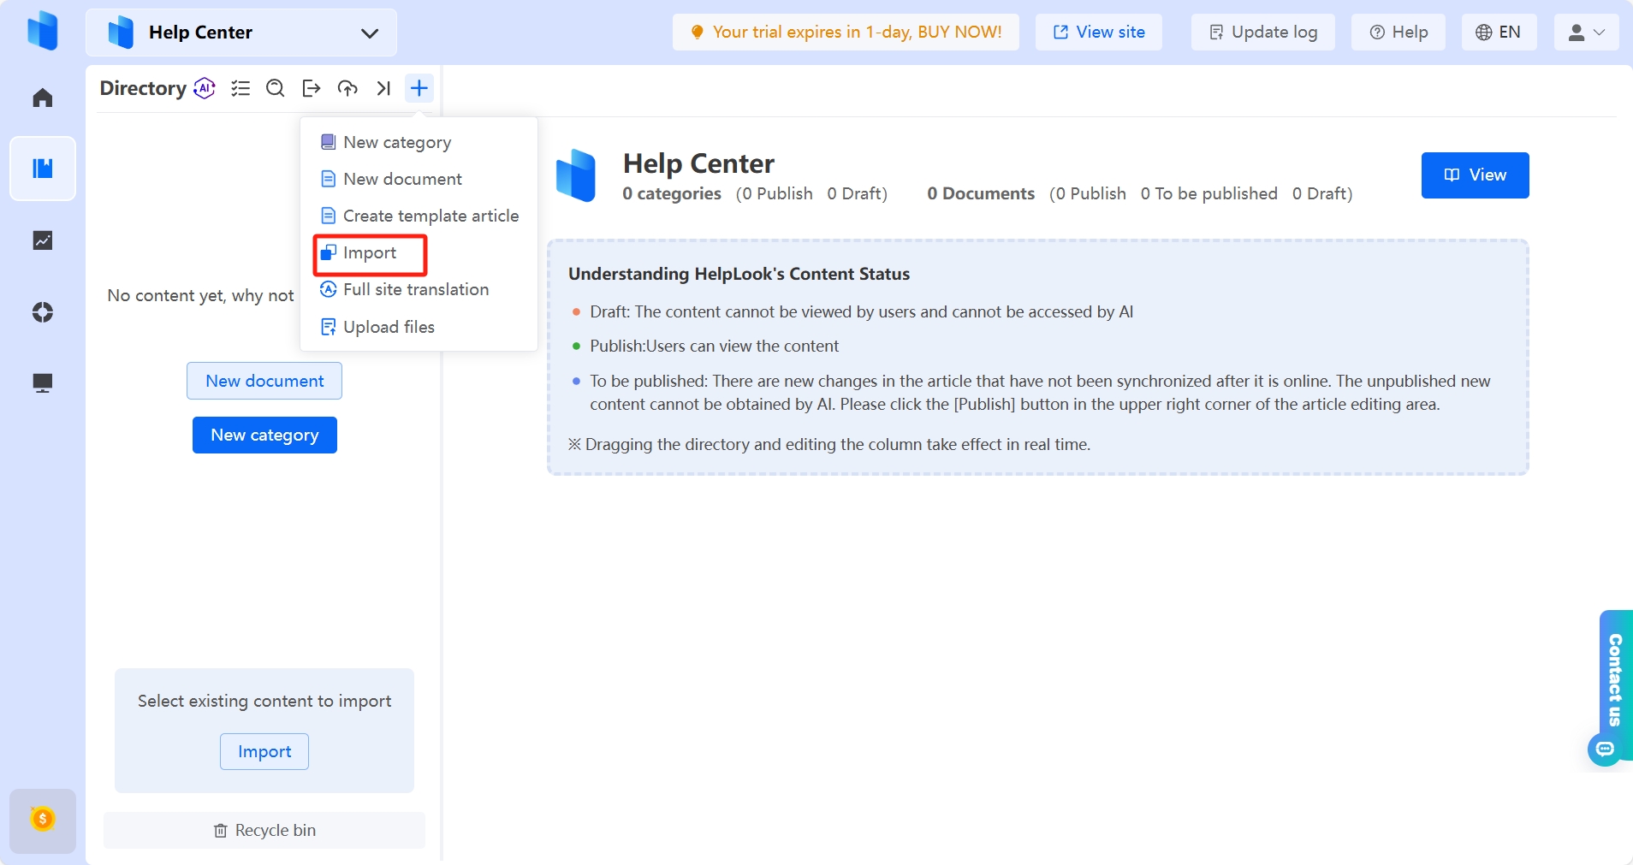
Task: Open the analytics section in sidebar
Action: pos(42,240)
